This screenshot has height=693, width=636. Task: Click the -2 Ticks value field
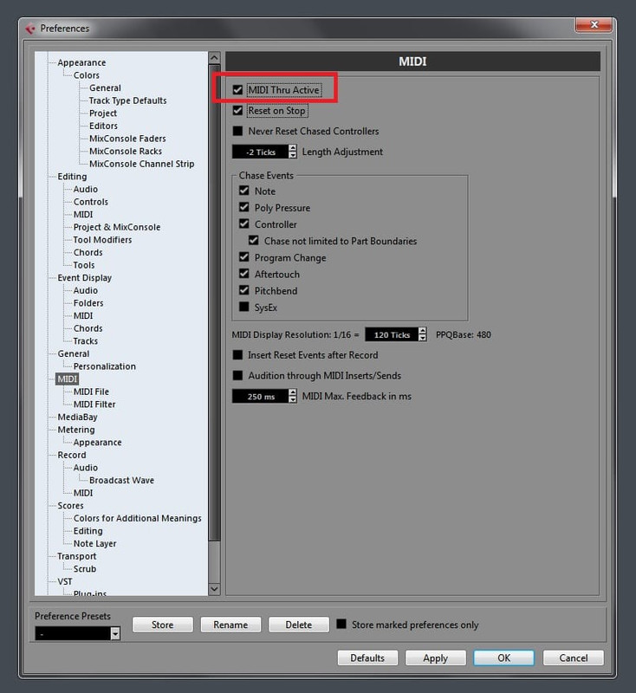coord(260,152)
